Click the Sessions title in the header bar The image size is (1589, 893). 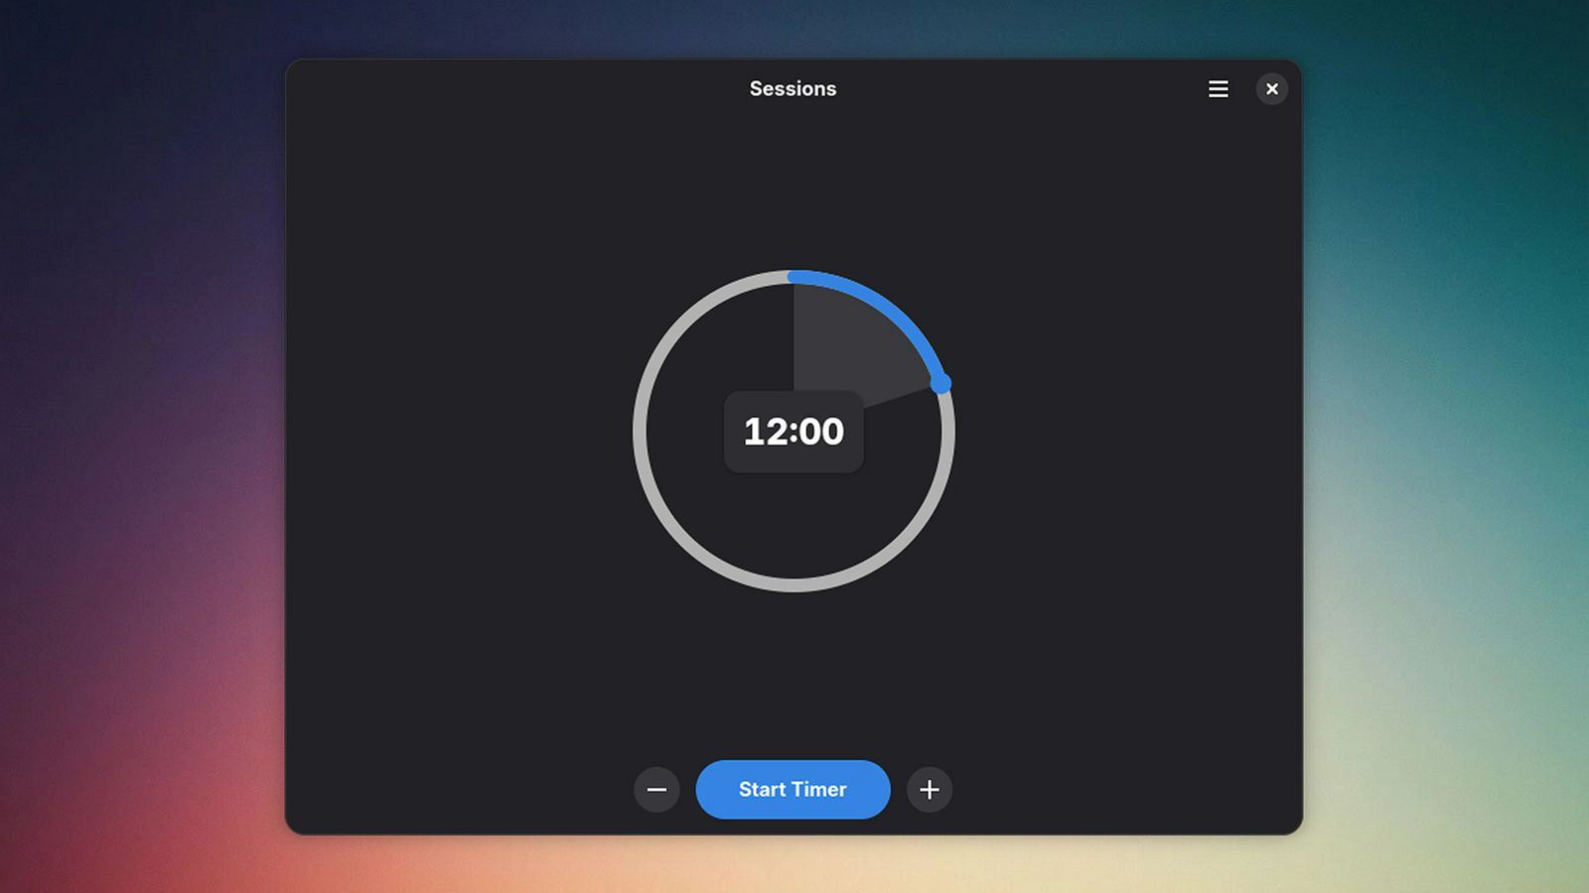coord(793,89)
